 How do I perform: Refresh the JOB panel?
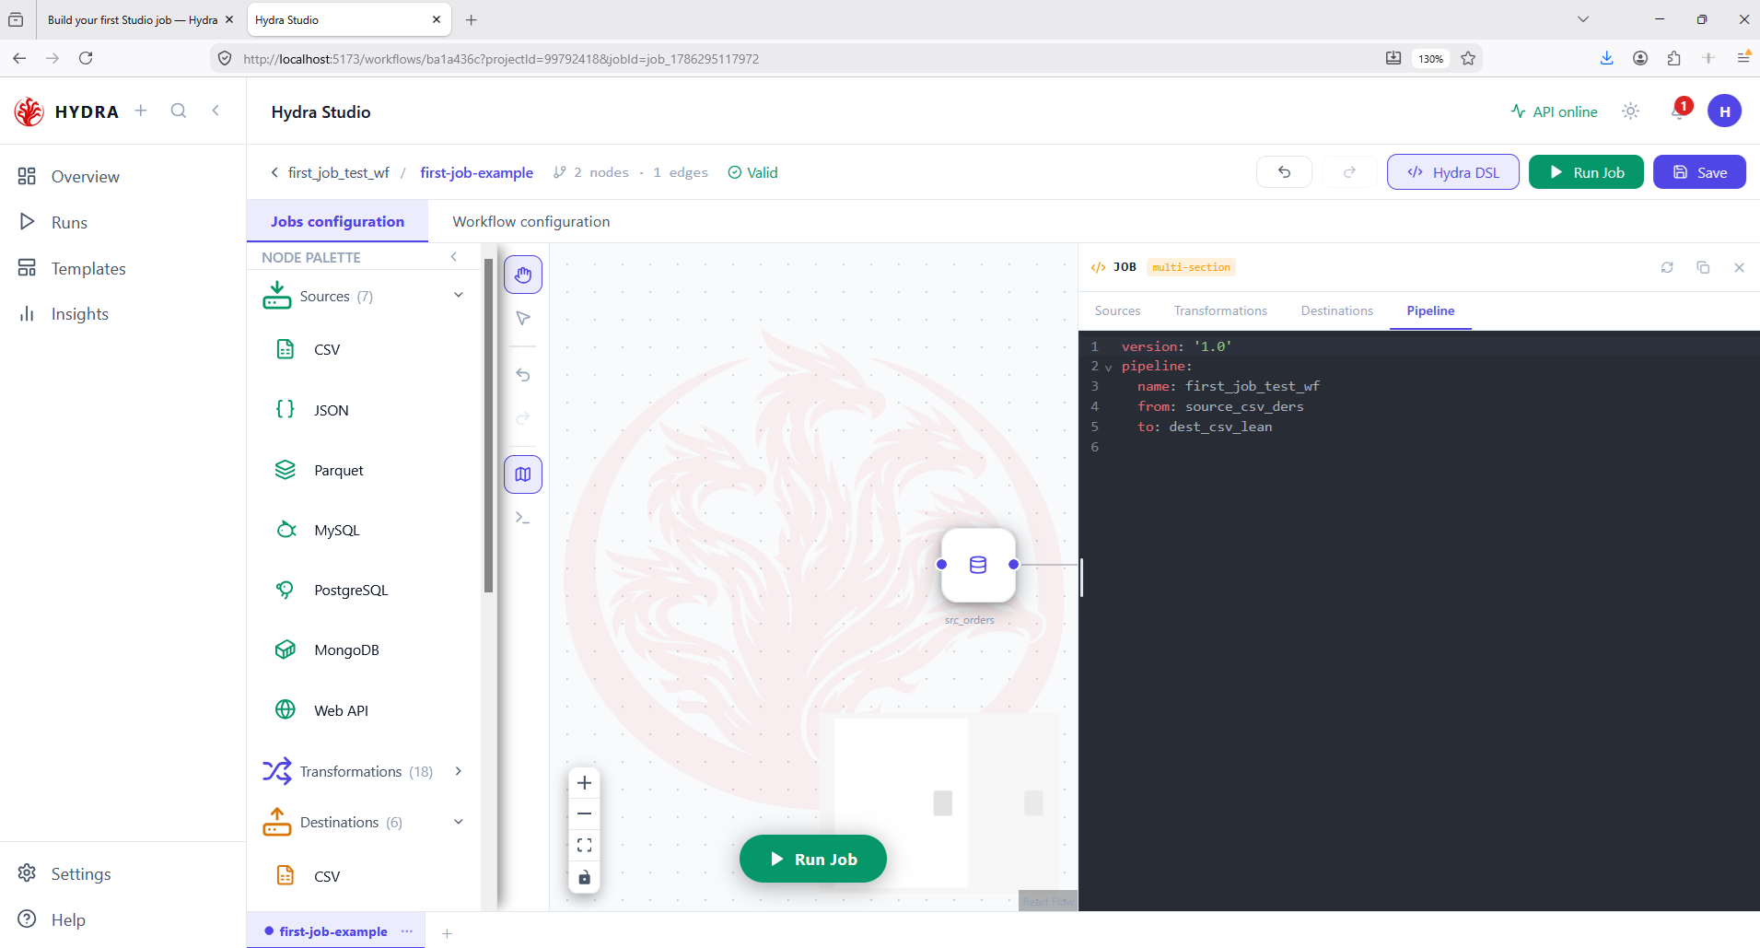pos(1667,267)
